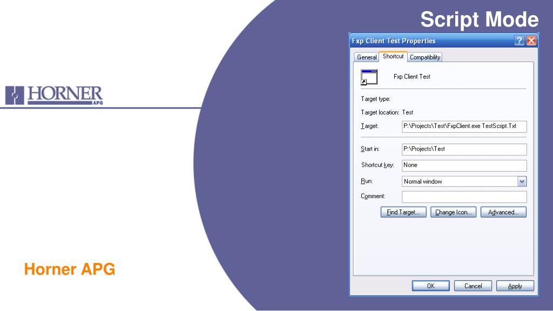Click into the Target input field
This screenshot has height=311, width=553.
point(464,126)
